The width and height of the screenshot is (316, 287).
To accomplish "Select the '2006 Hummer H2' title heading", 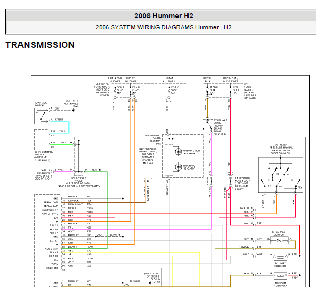I will pos(163,16).
